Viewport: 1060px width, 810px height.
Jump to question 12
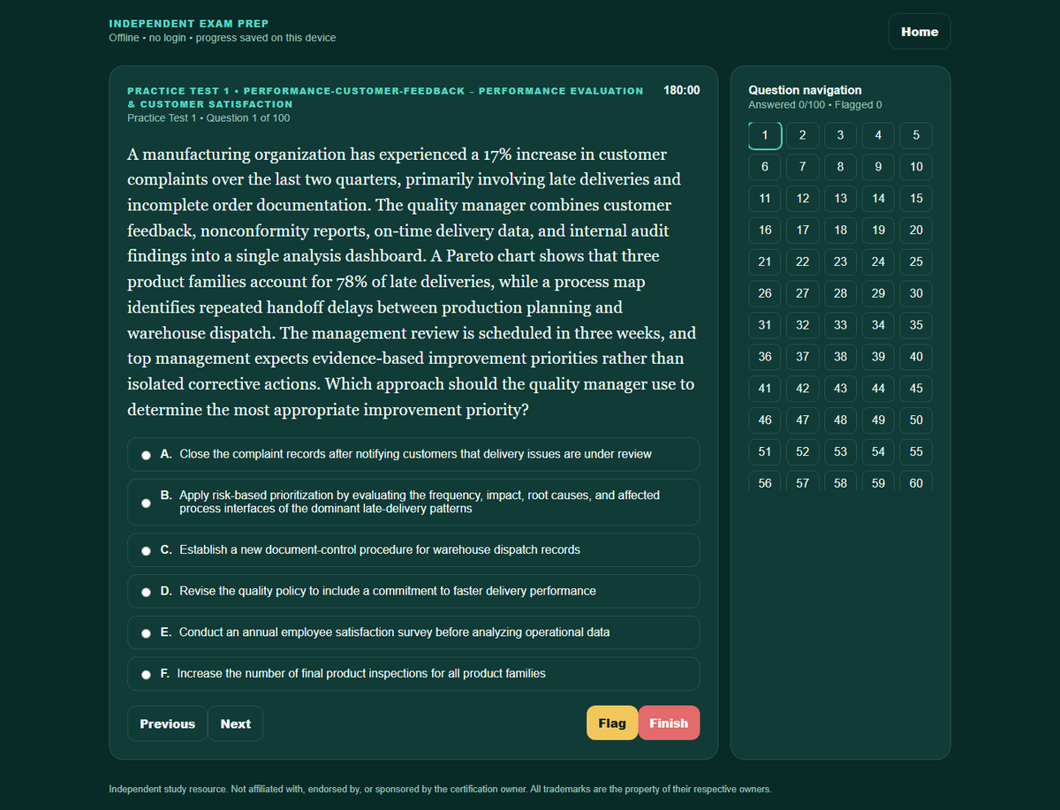pos(802,199)
